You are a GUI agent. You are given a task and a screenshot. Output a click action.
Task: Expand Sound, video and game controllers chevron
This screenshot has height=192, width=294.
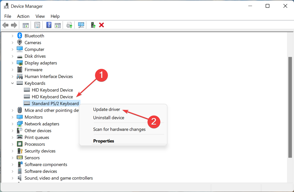(12, 178)
